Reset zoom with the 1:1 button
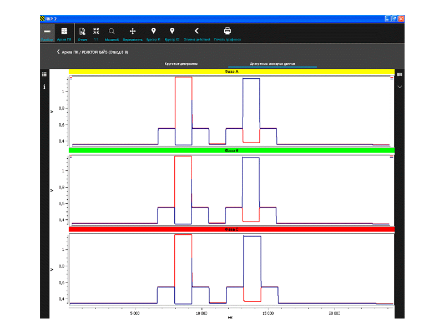The image size is (444, 333). (96, 34)
